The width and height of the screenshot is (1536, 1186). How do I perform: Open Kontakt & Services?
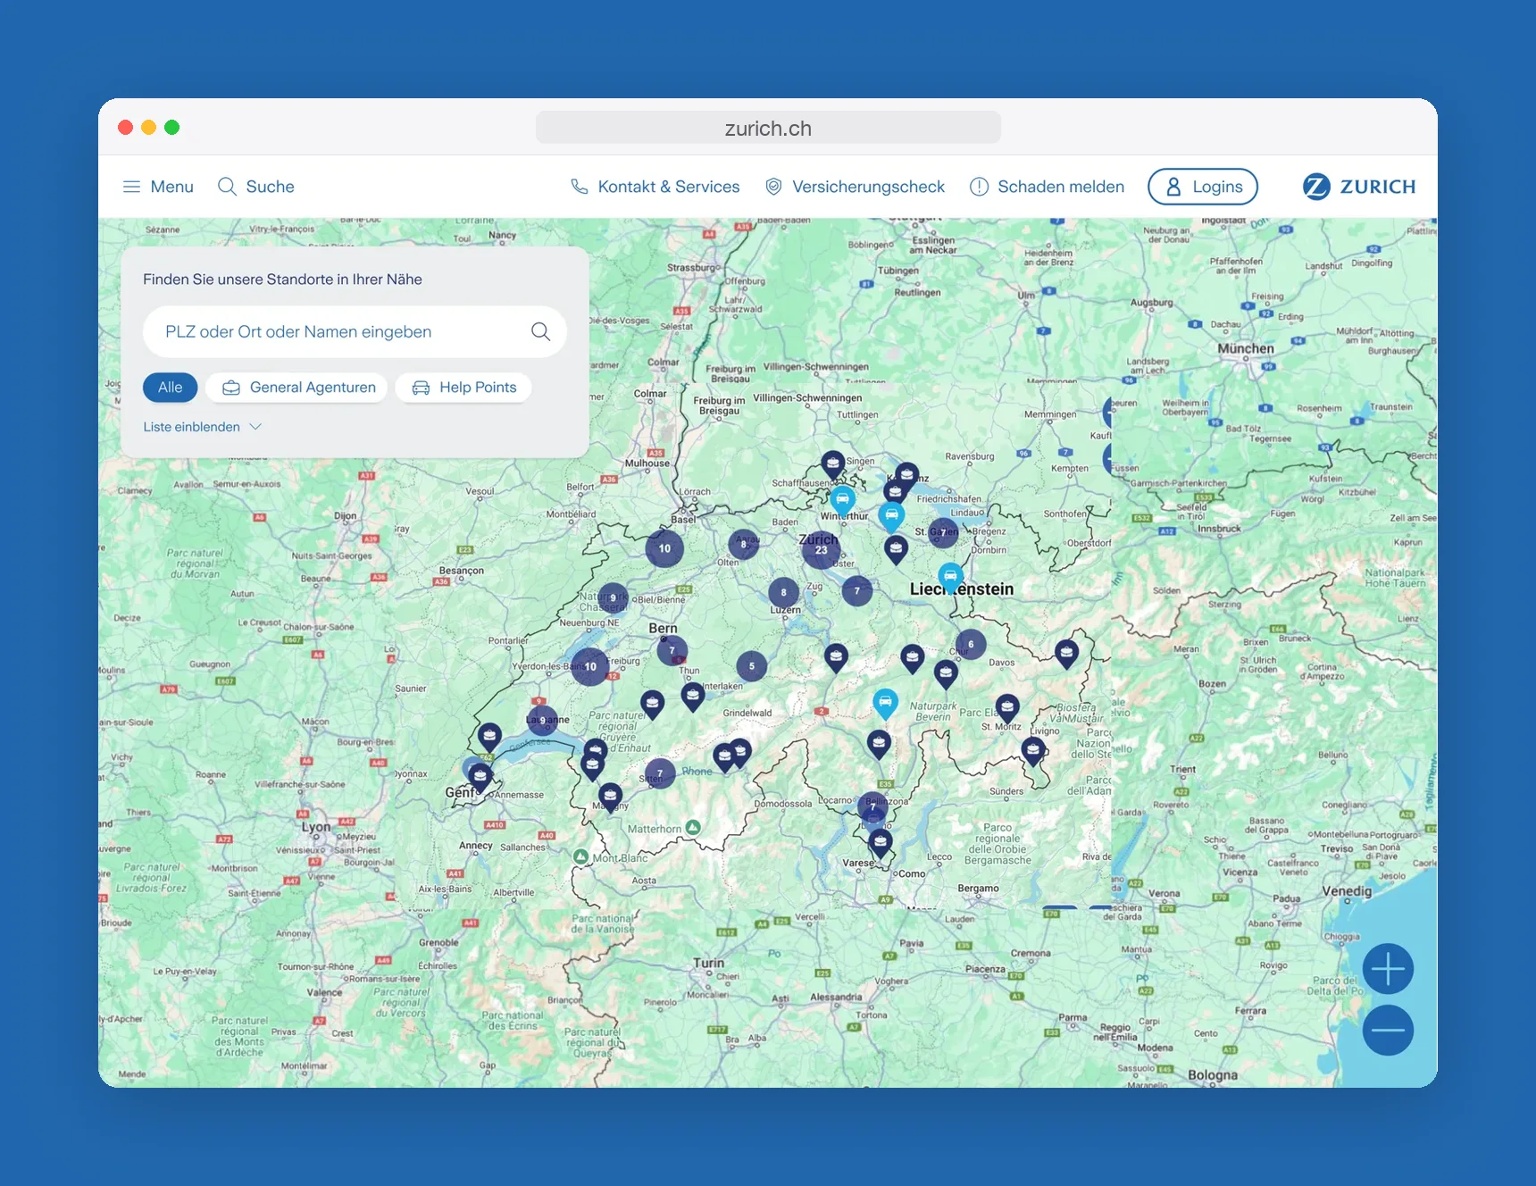click(655, 187)
